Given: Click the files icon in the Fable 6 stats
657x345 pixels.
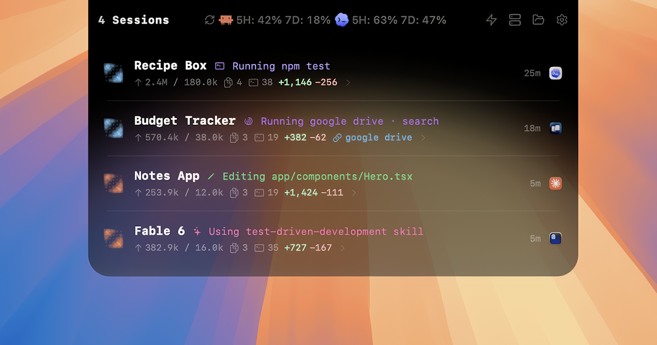Looking at the screenshot, I should [234, 248].
